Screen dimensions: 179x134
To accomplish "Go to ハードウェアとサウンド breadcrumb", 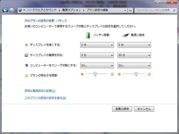I will [x=42, y=10].
